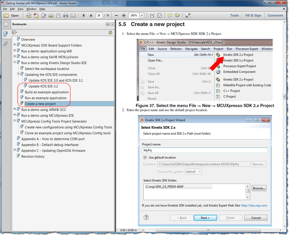289x235 pixels.
Task: Open the zoom percentage dropdown arrow
Action: [x=142, y=16]
